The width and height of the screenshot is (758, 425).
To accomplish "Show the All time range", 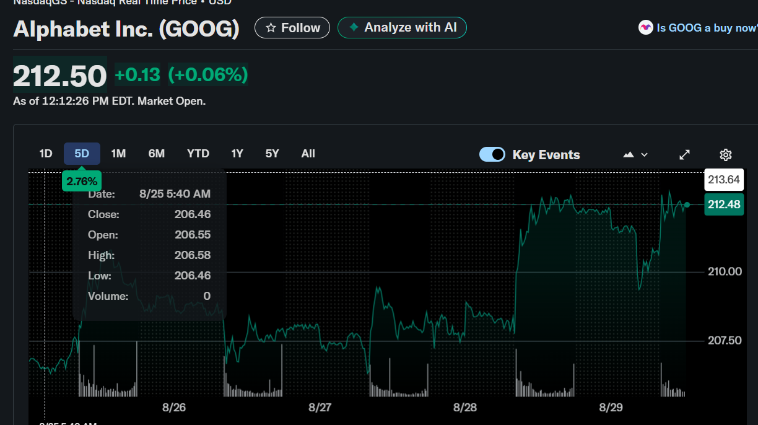I will (x=308, y=154).
